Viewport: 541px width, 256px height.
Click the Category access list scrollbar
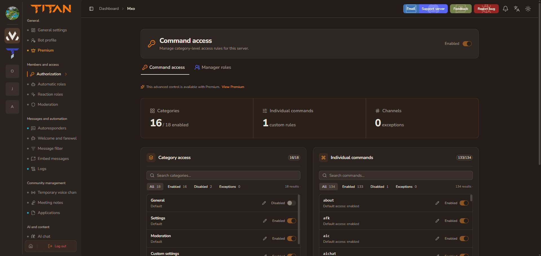pyautogui.click(x=299, y=219)
